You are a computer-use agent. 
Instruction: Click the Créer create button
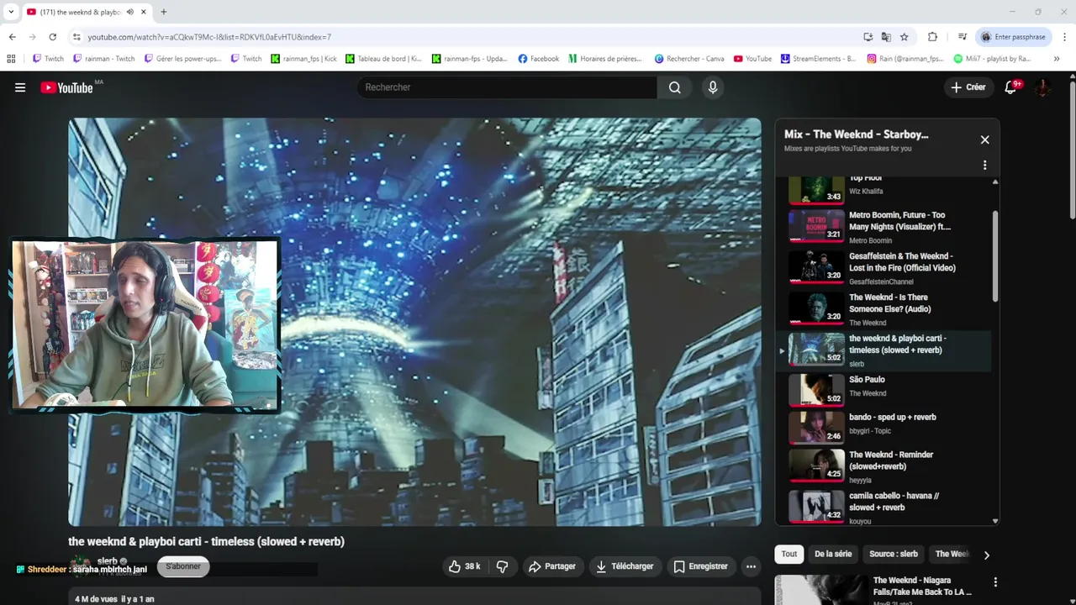pos(968,87)
